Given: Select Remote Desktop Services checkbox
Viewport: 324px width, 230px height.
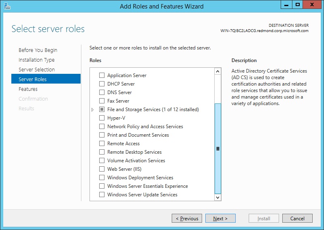Looking at the screenshot, I should pos(102,152).
